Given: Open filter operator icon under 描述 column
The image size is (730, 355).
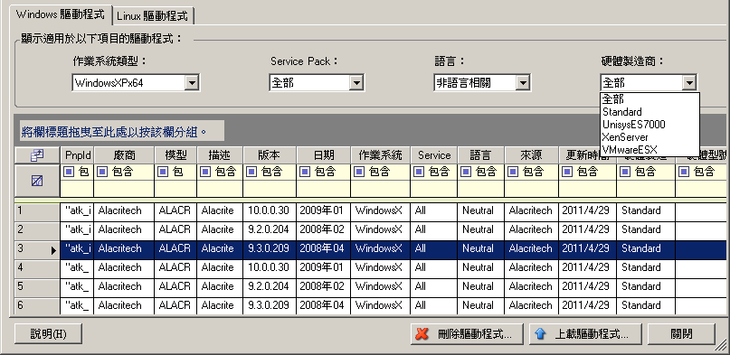Looking at the screenshot, I should tap(204, 173).
